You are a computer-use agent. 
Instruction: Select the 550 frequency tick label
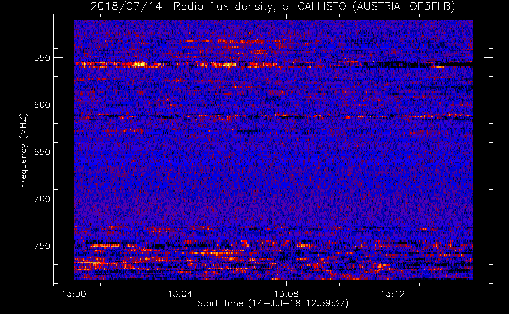coord(42,58)
